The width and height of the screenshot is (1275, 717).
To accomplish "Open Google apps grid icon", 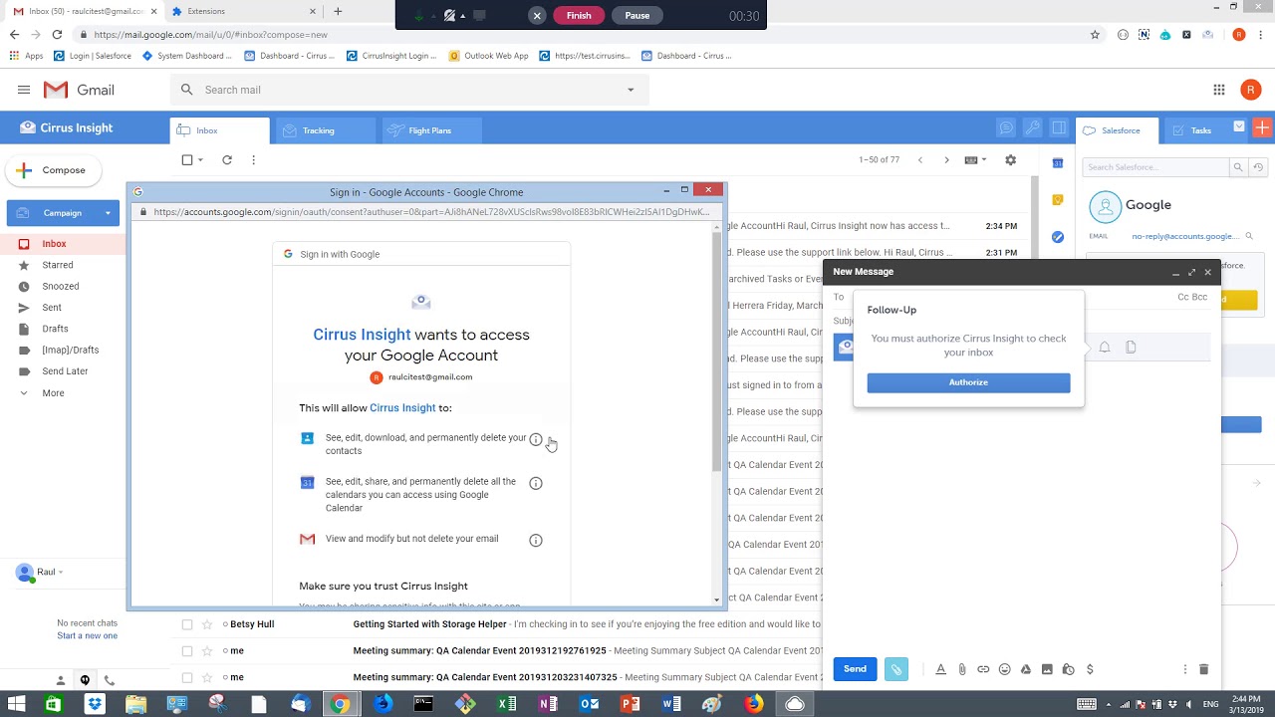I will click(x=1218, y=90).
